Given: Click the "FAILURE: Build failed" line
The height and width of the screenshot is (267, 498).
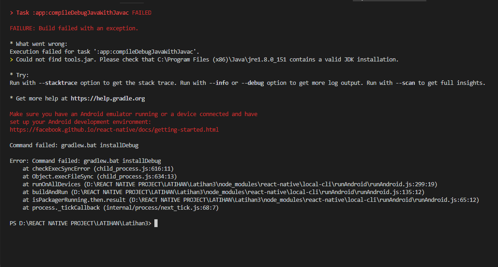Looking at the screenshot, I should (74, 28).
